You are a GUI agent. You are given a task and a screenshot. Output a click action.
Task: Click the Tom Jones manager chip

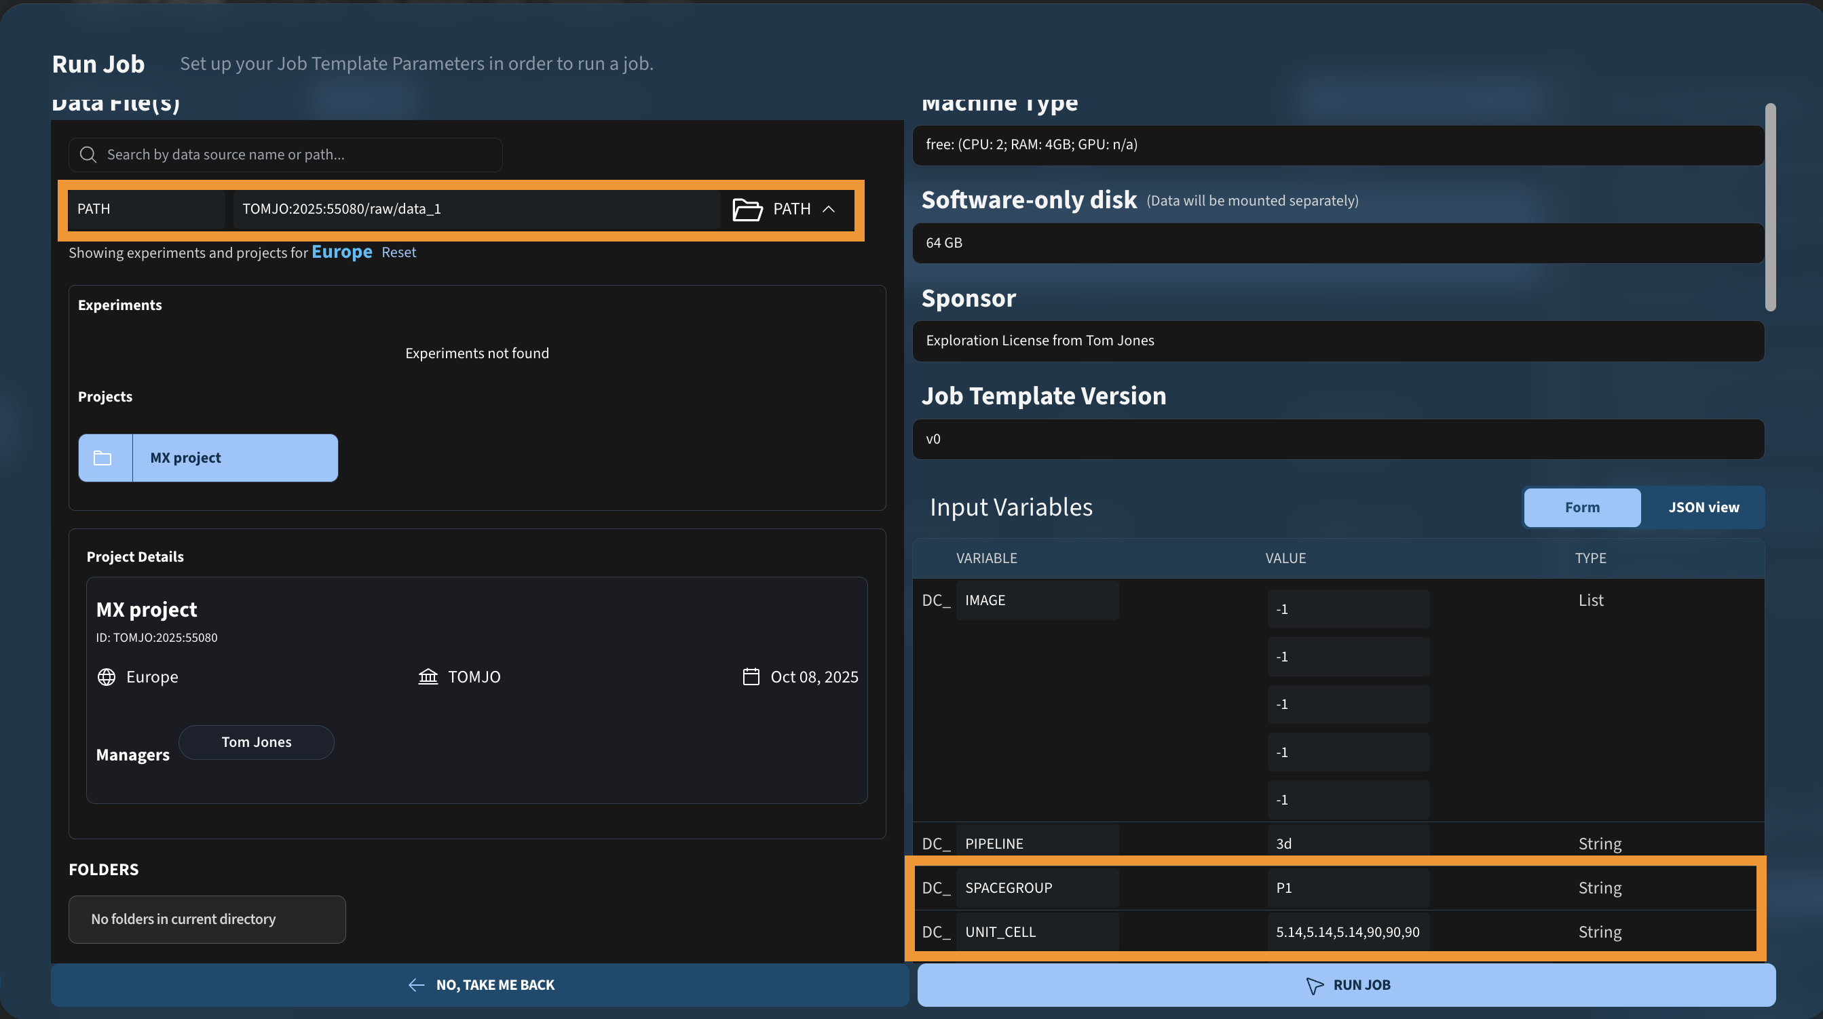coord(256,742)
